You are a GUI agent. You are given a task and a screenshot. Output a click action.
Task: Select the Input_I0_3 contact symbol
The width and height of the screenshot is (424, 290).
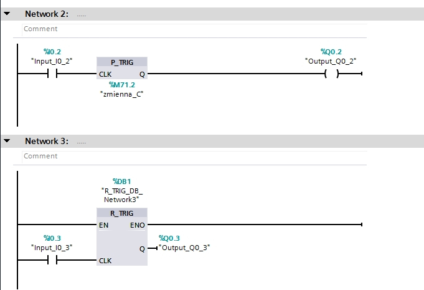click(x=52, y=260)
